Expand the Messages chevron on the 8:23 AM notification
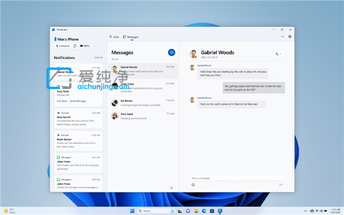This screenshot has width=344, height=215. click(x=72, y=180)
